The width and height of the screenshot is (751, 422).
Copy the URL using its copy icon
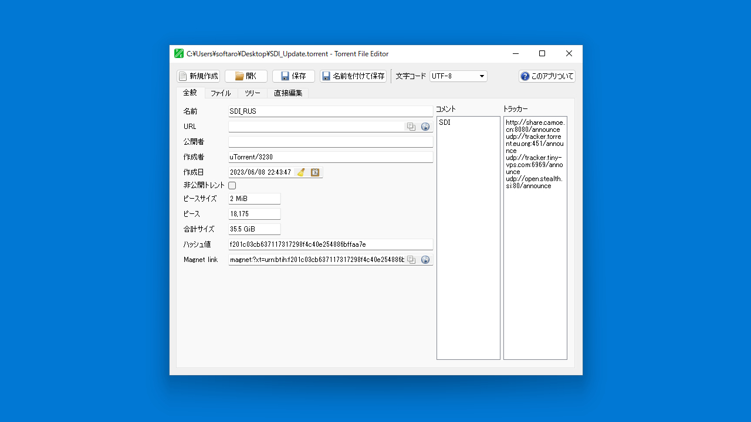[x=411, y=127]
